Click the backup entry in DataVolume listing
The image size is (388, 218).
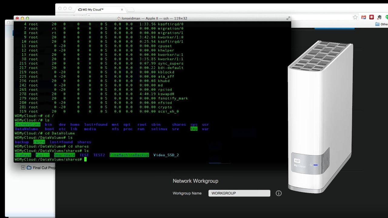(x=22, y=142)
